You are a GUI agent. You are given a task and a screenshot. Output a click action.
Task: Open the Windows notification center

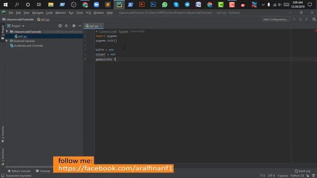pyautogui.click(x=310, y=4)
